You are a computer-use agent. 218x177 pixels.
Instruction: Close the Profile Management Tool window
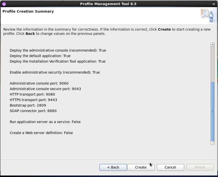click(x=214, y=4)
